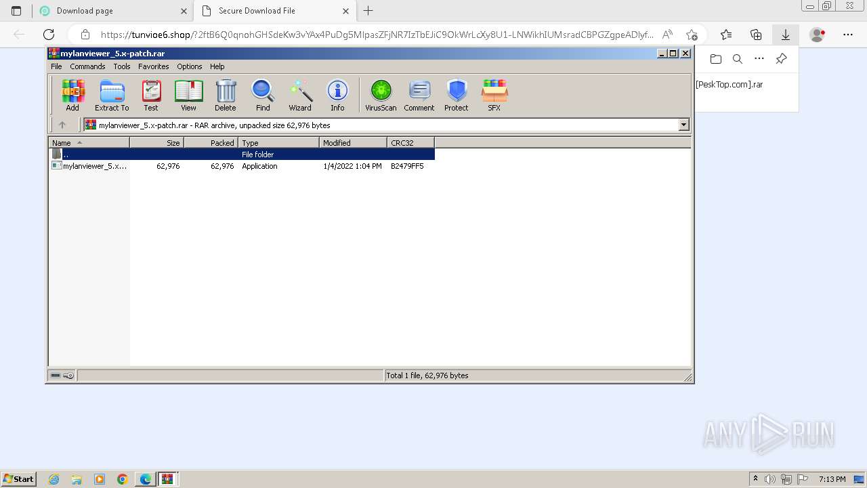Click the browser refresh button
The width and height of the screenshot is (867, 488).
(x=49, y=35)
